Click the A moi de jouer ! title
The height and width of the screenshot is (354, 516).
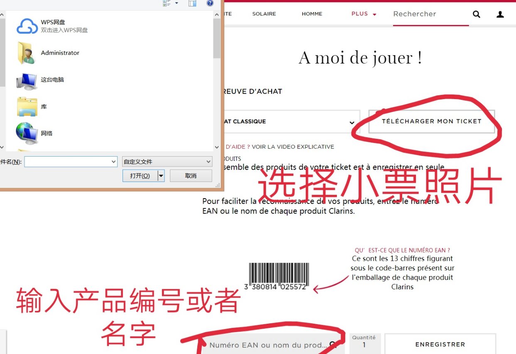[360, 58]
